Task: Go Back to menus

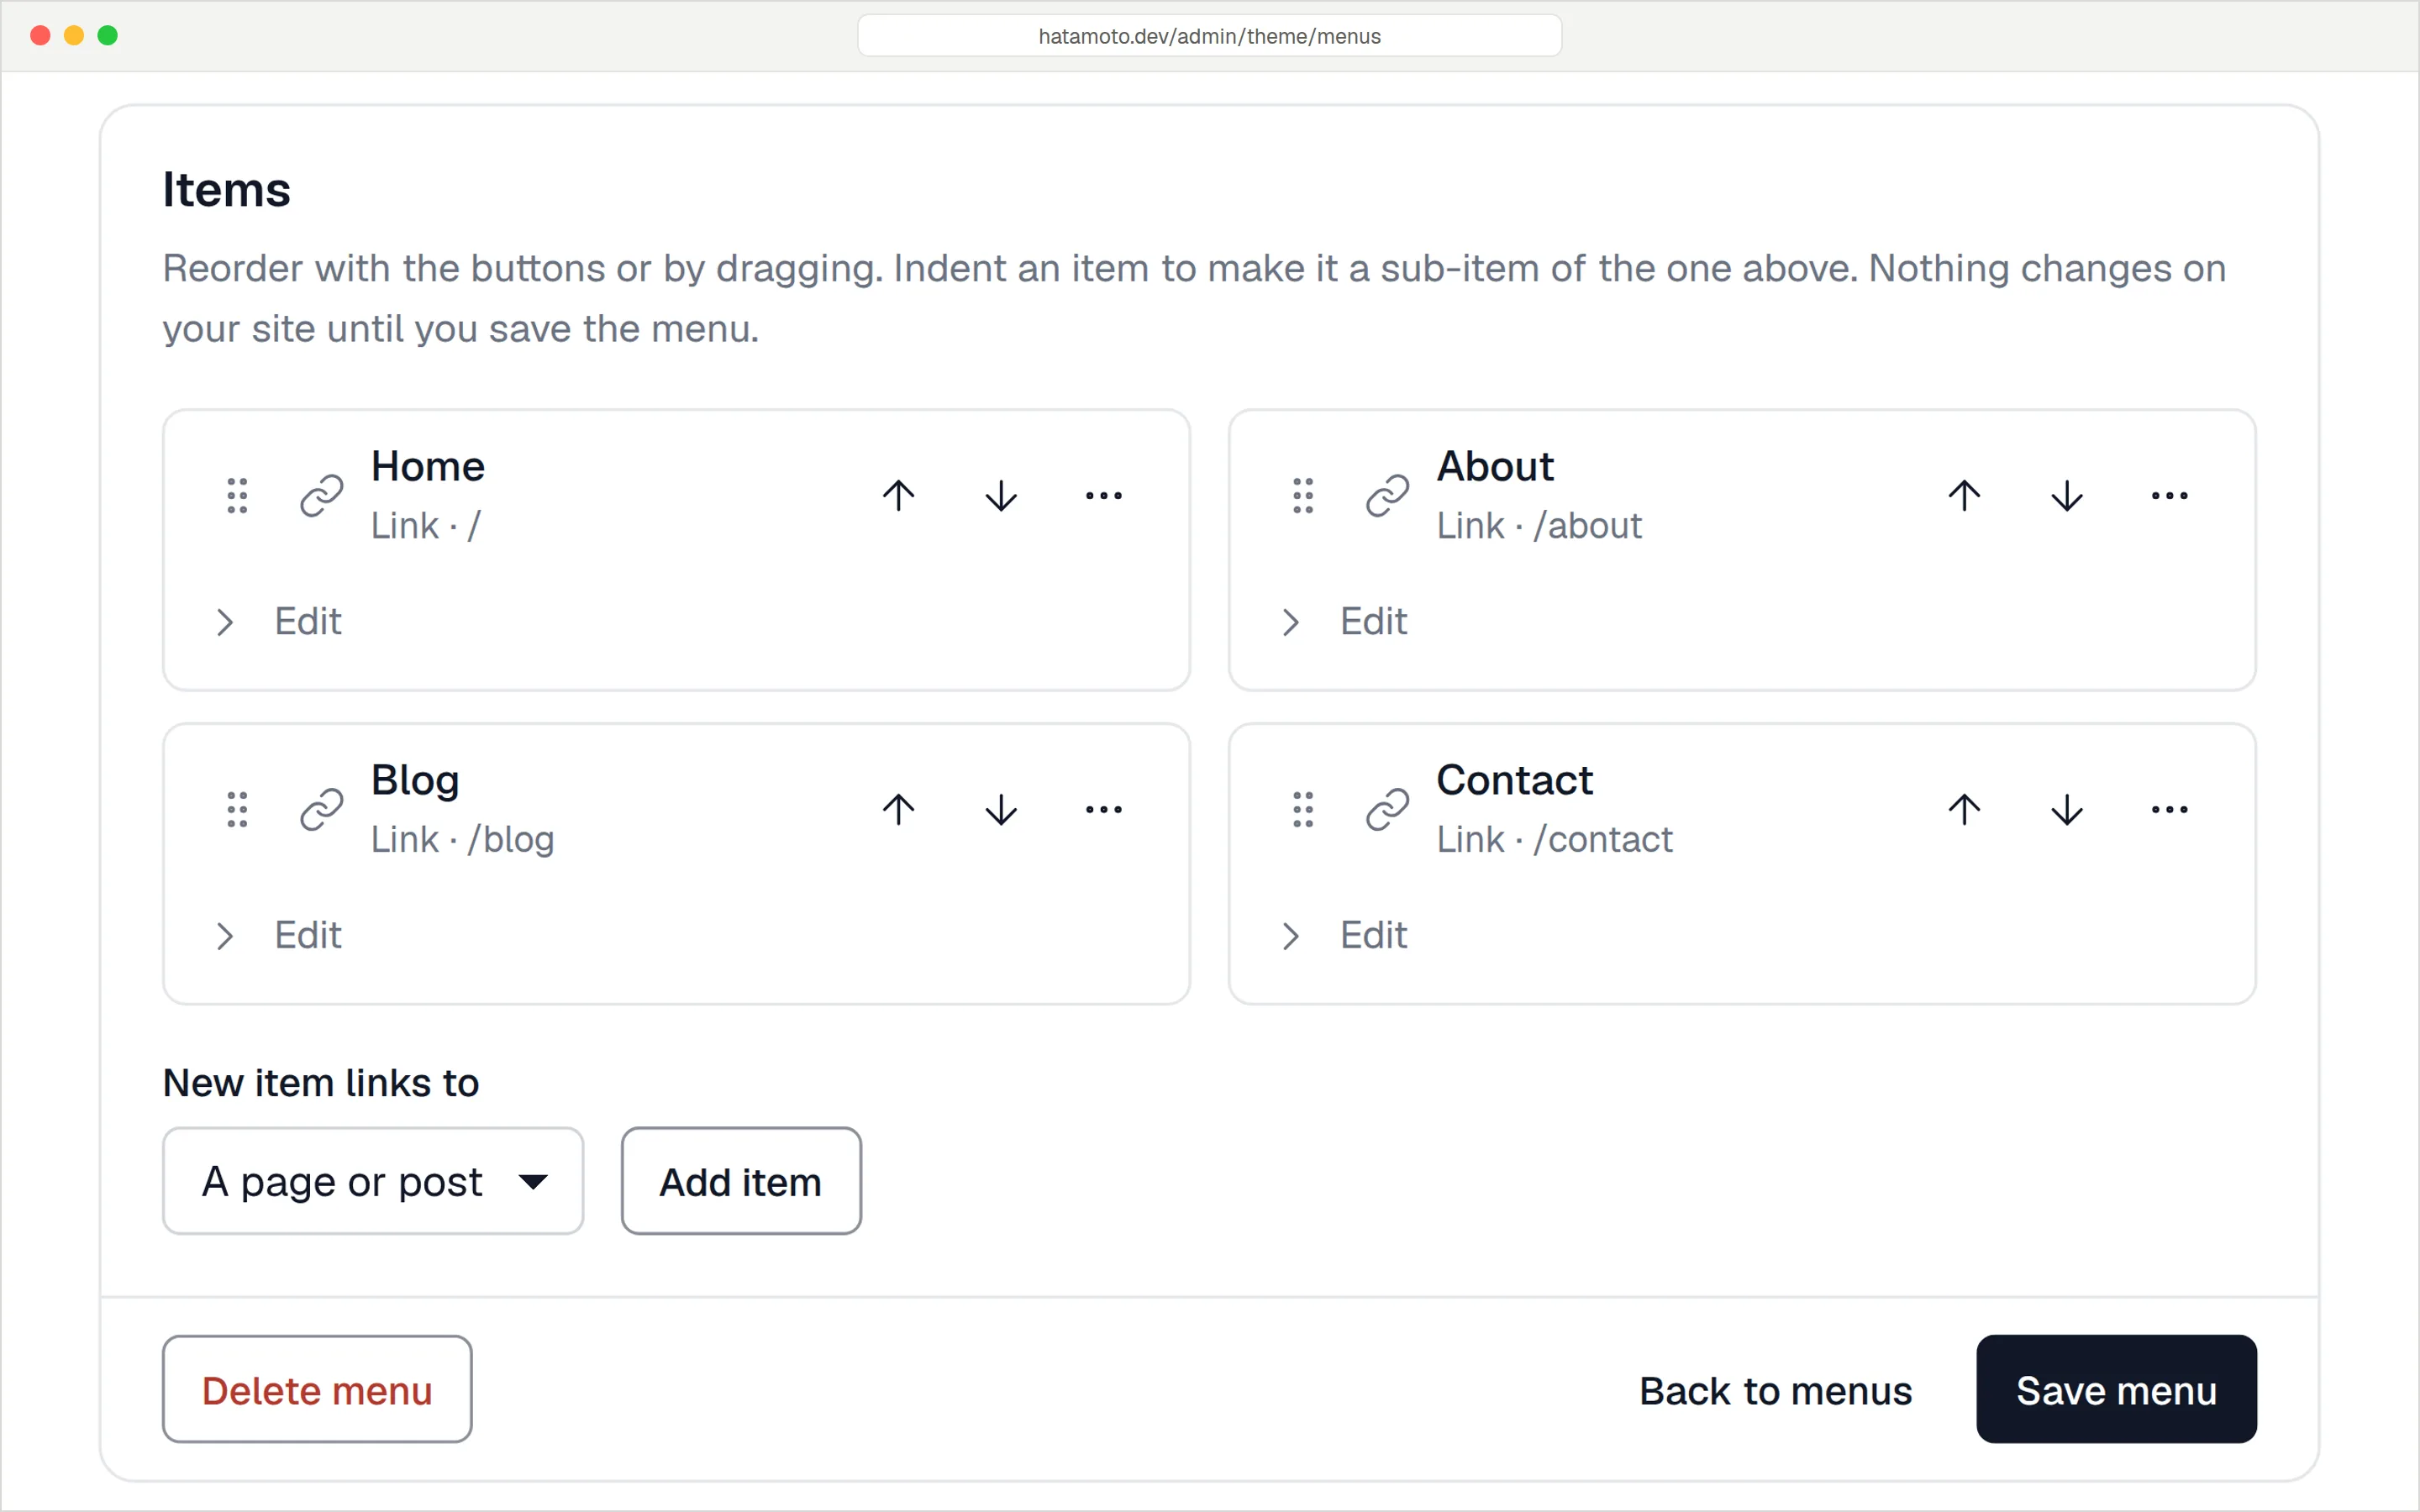Action: coord(1775,1391)
